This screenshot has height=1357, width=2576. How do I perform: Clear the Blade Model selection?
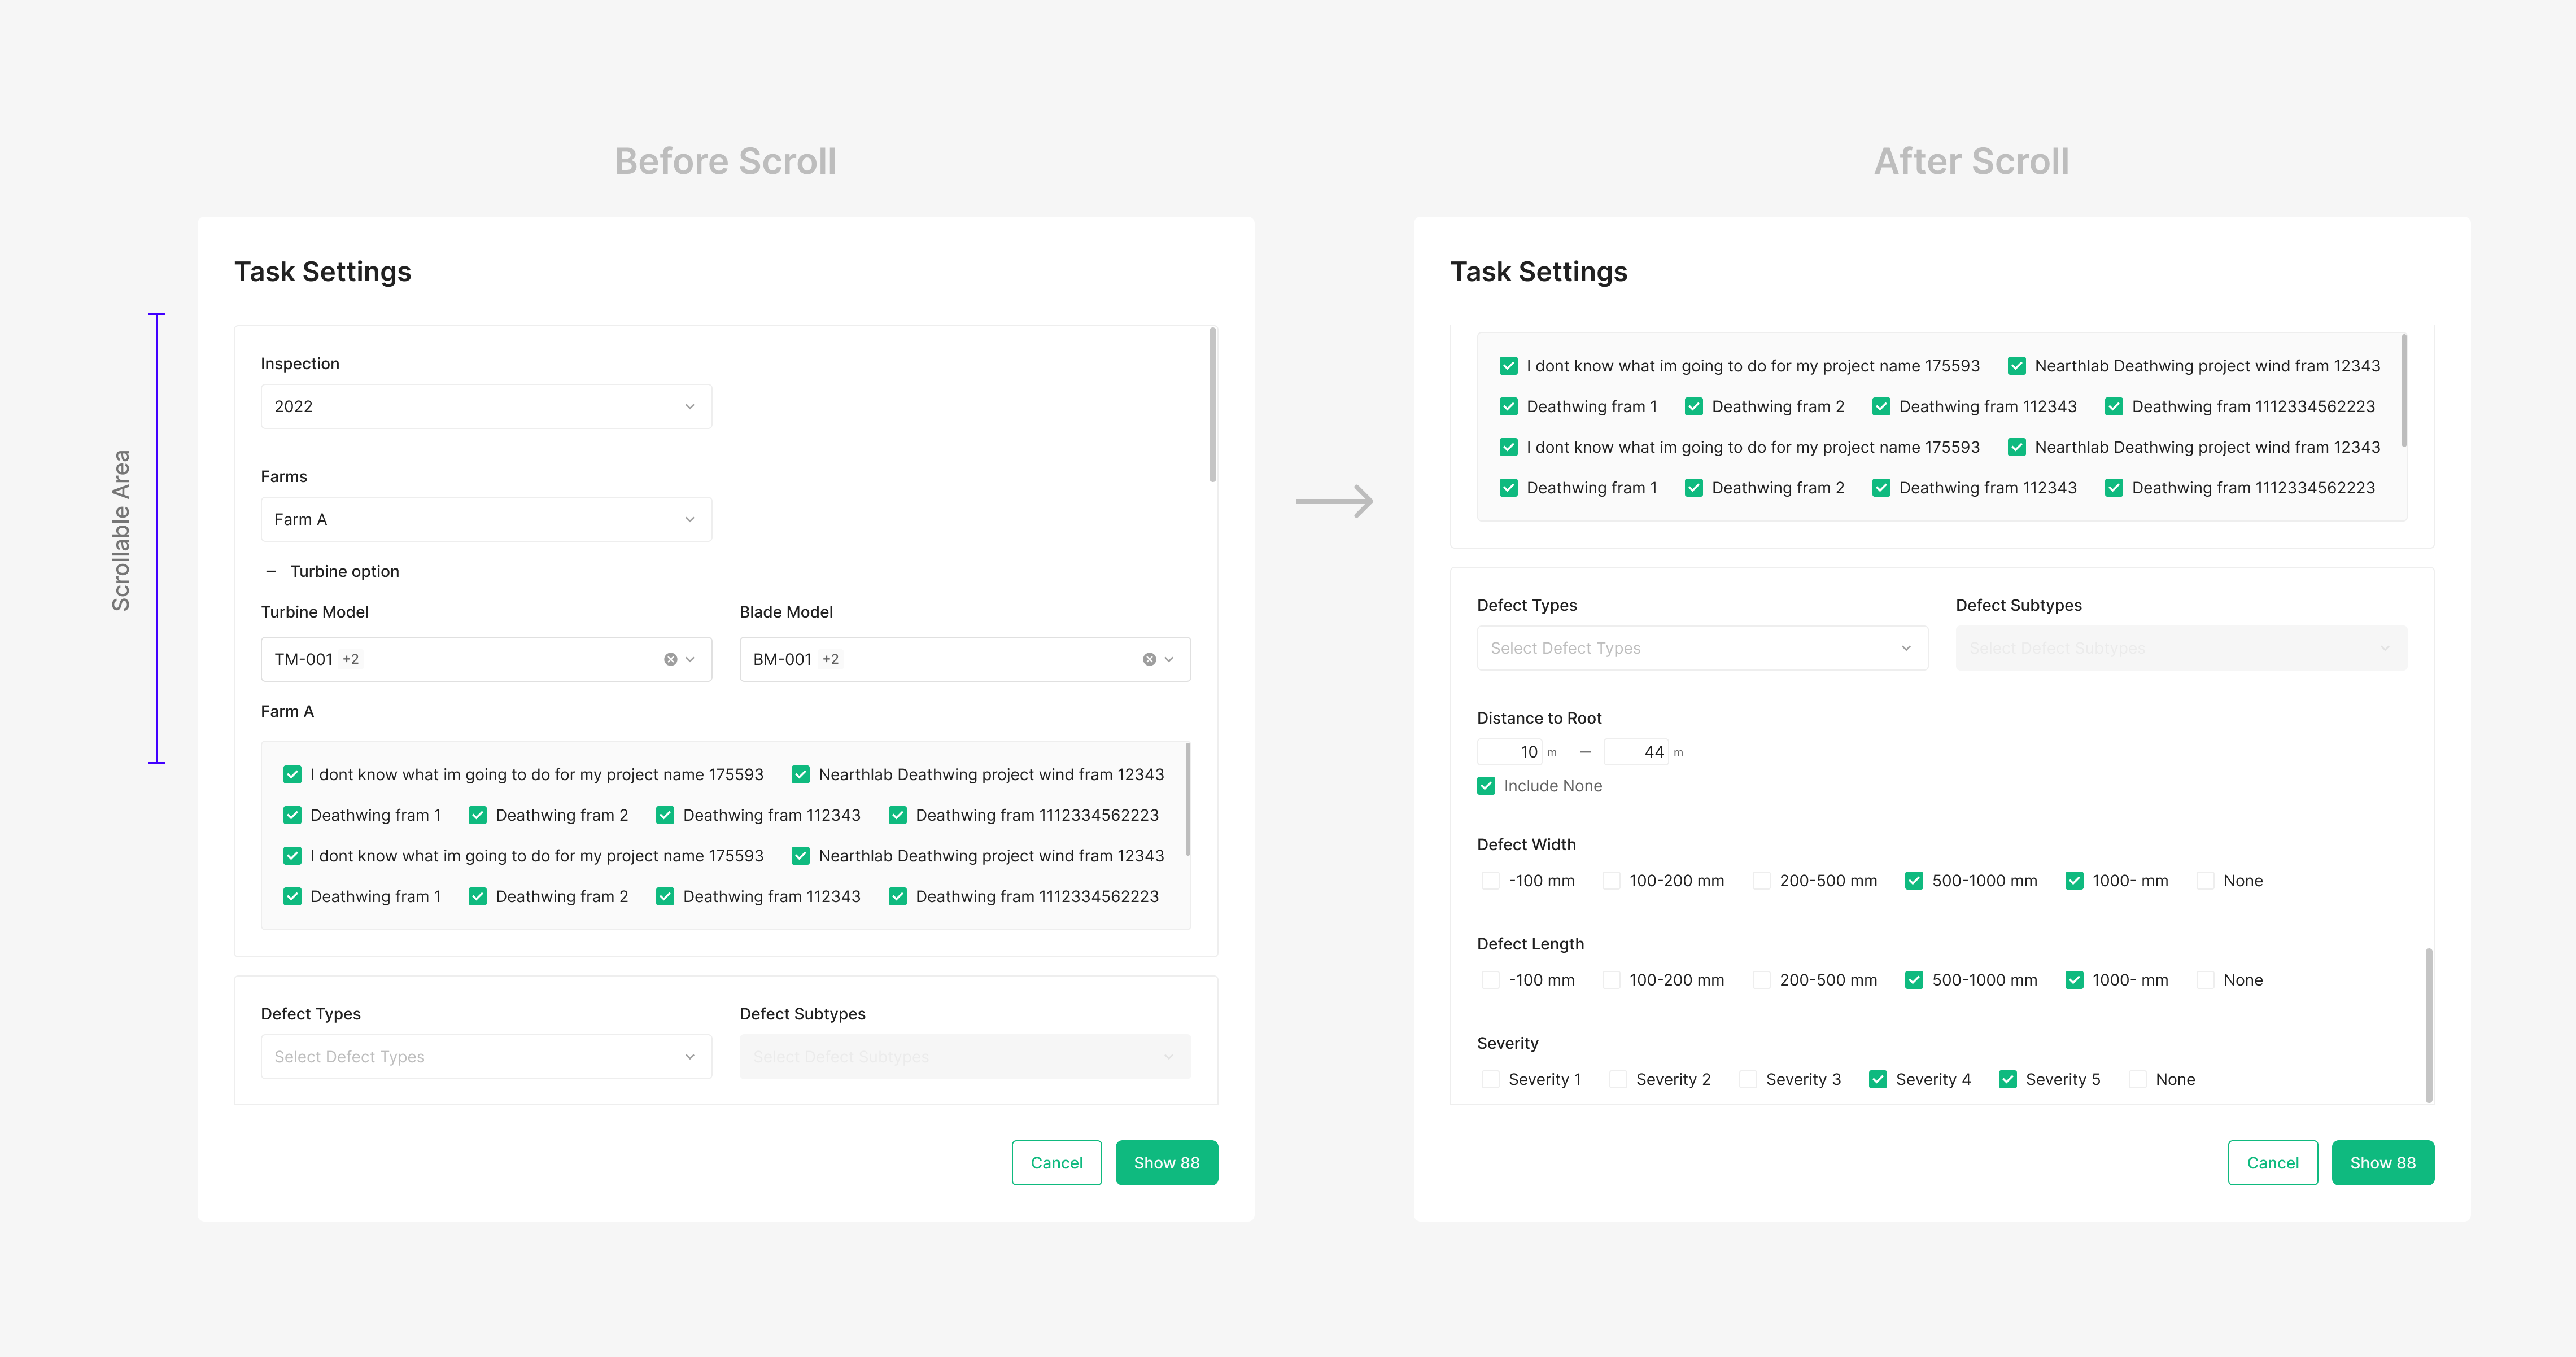click(x=1149, y=659)
